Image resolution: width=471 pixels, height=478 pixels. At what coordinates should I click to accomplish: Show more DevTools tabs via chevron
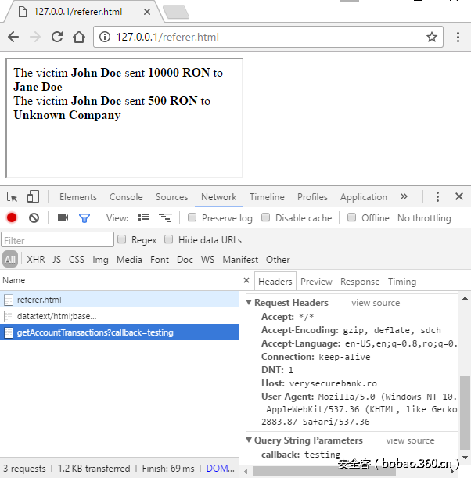[x=404, y=197]
